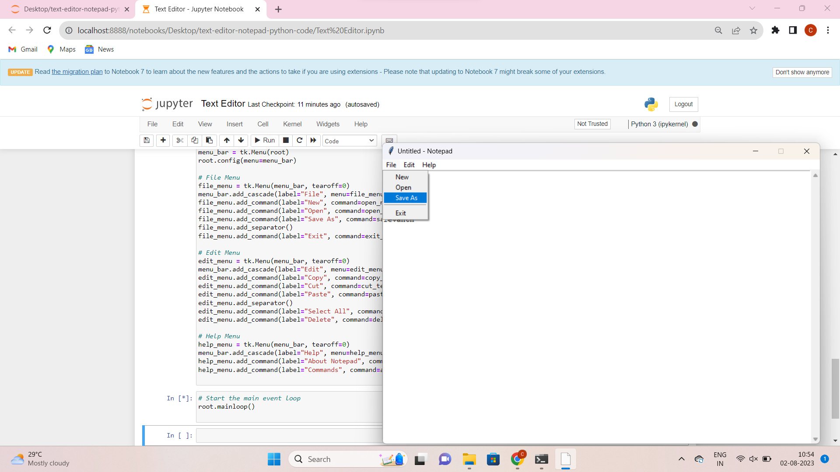Cut selected cells with scissors icon

(180, 140)
